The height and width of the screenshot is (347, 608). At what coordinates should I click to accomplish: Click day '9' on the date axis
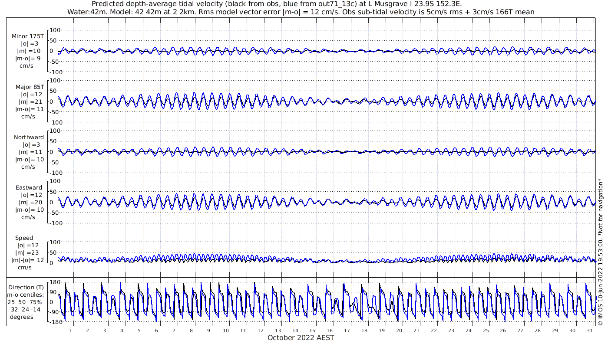(208, 331)
